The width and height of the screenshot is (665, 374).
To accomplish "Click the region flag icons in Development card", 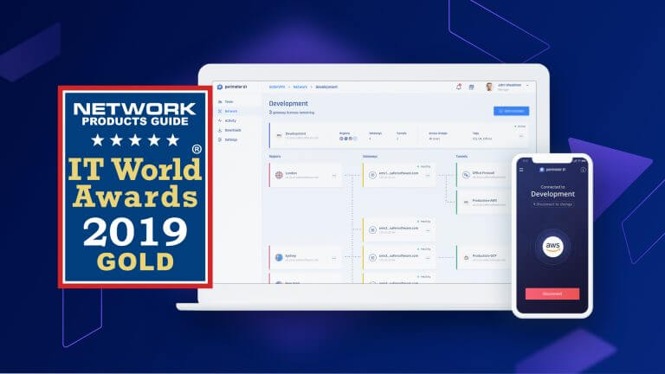I will (348, 139).
